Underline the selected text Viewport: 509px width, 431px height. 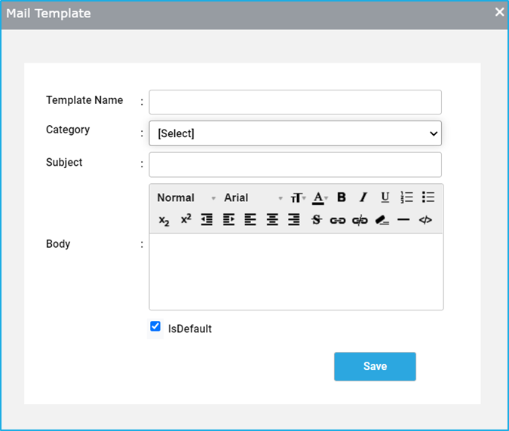click(385, 197)
